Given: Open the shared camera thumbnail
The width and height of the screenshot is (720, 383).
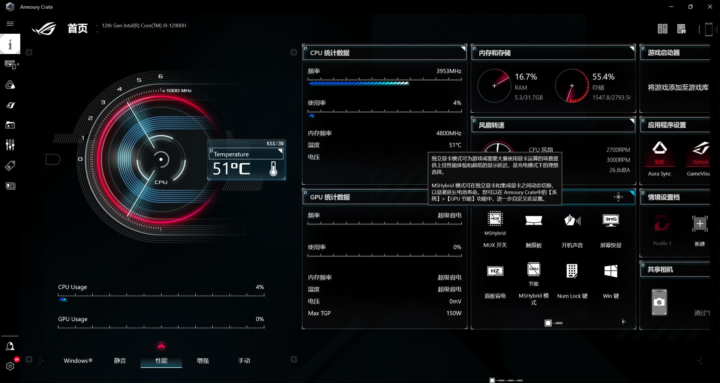Looking at the screenshot, I should 659,302.
